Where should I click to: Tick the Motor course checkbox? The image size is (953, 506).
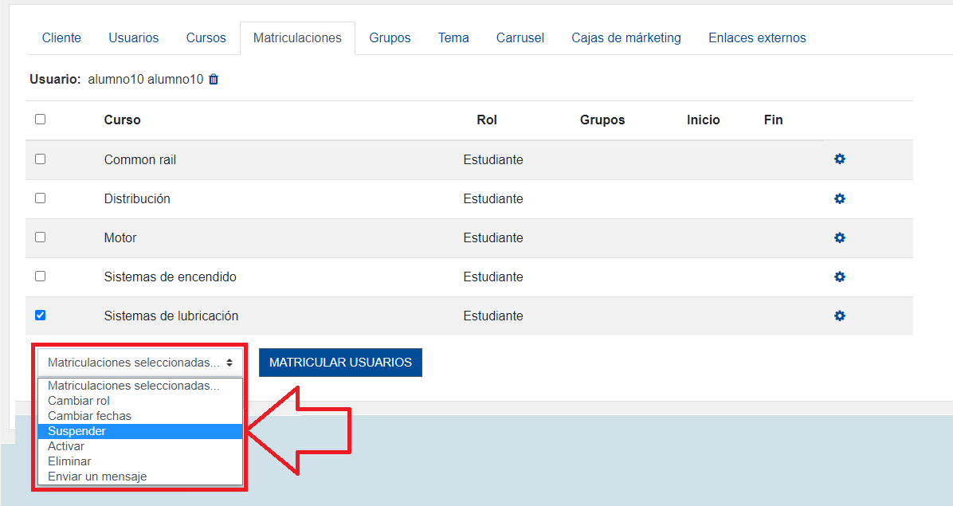[41, 237]
